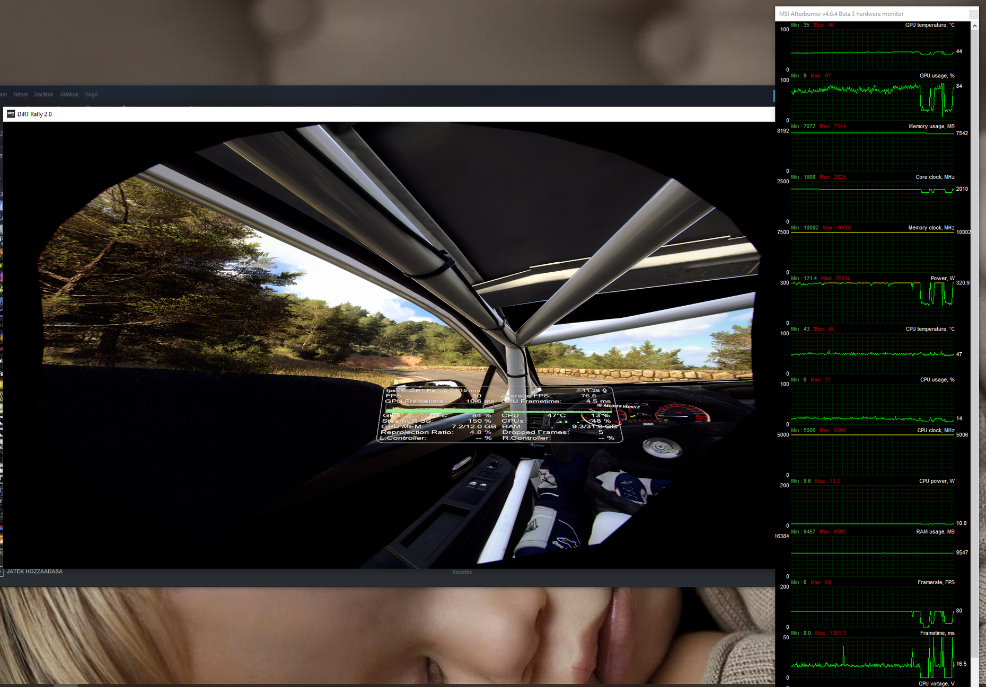This screenshot has width=986, height=687.
Task: Select the 'RAM usage, MB' graph label
Action: (x=935, y=532)
